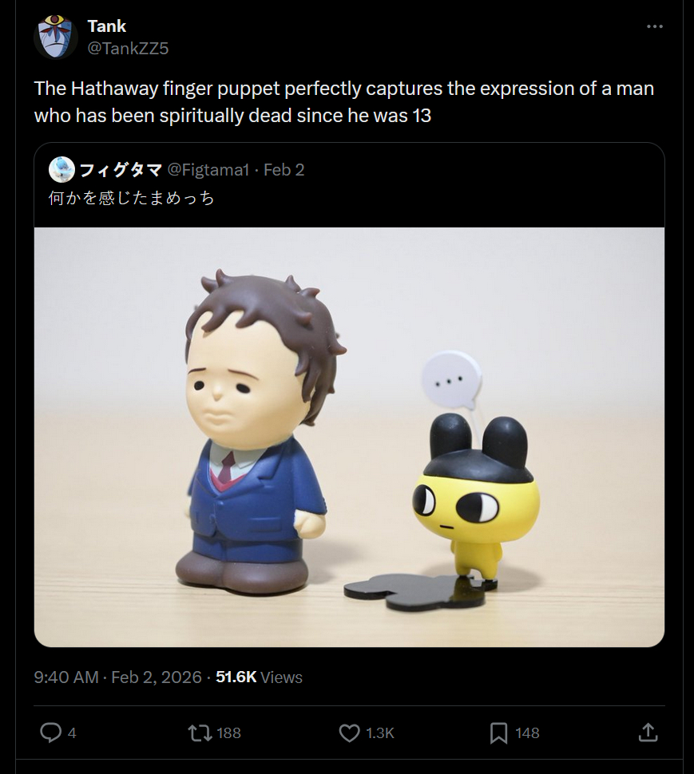Screen dimensions: 694x774
Task: Click the 188 reposts count
Action: pyautogui.click(x=228, y=733)
